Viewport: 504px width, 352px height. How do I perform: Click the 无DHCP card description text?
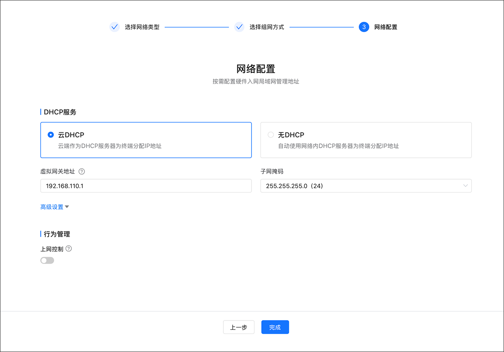pos(338,146)
